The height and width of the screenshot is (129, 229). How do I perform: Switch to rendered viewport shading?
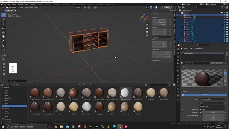point(172,8)
